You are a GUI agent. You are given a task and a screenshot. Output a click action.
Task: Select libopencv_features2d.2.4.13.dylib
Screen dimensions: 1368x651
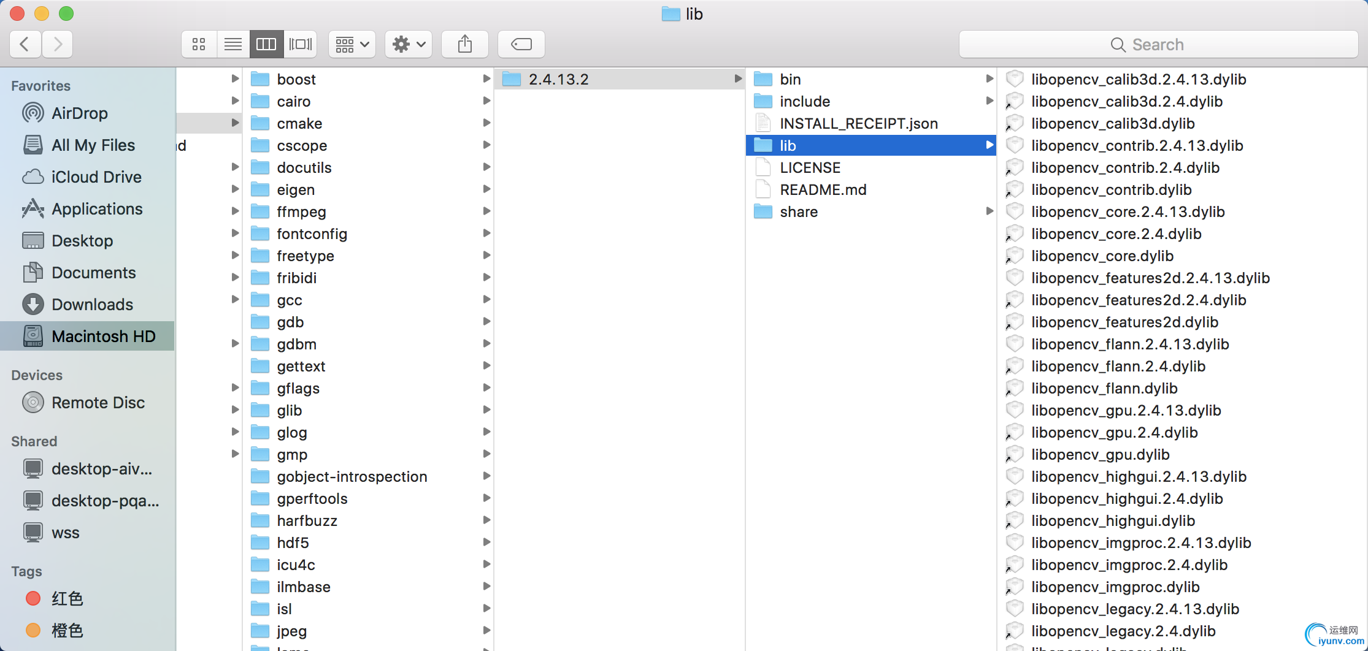(1183, 278)
